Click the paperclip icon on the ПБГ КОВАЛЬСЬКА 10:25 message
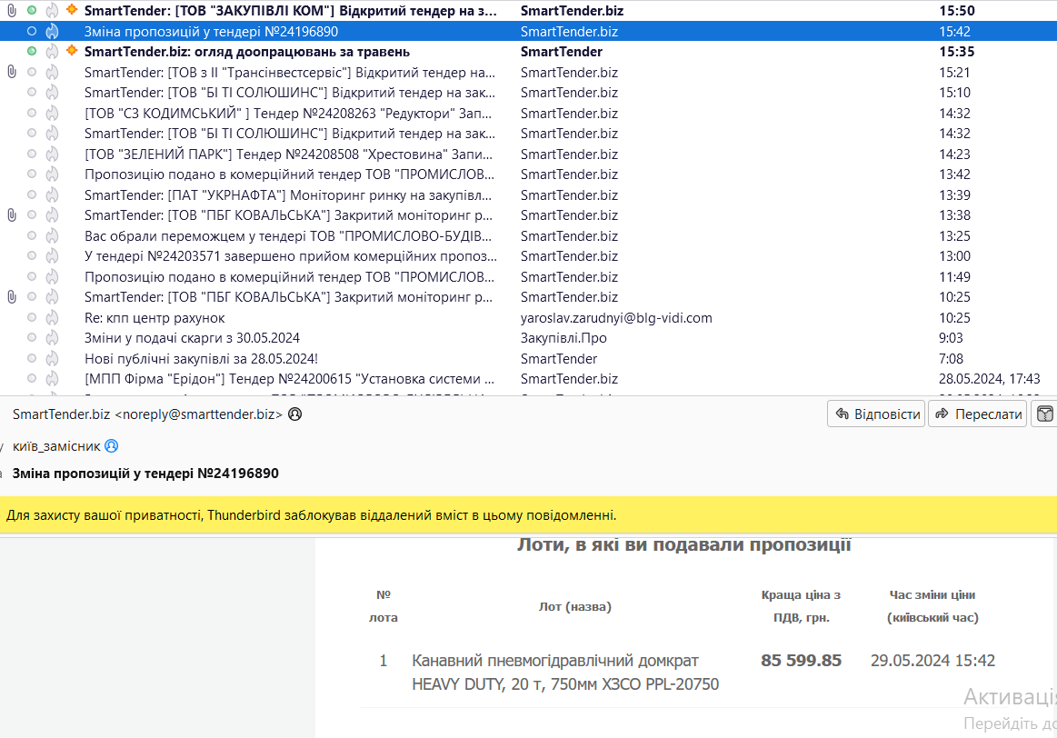The width and height of the screenshot is (1057, 738). pos(12,297)
